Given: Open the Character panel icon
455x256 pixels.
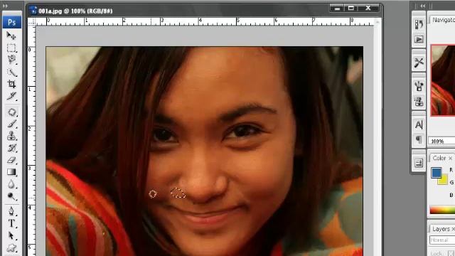Looking at the screenshot, I should [419, 125].
